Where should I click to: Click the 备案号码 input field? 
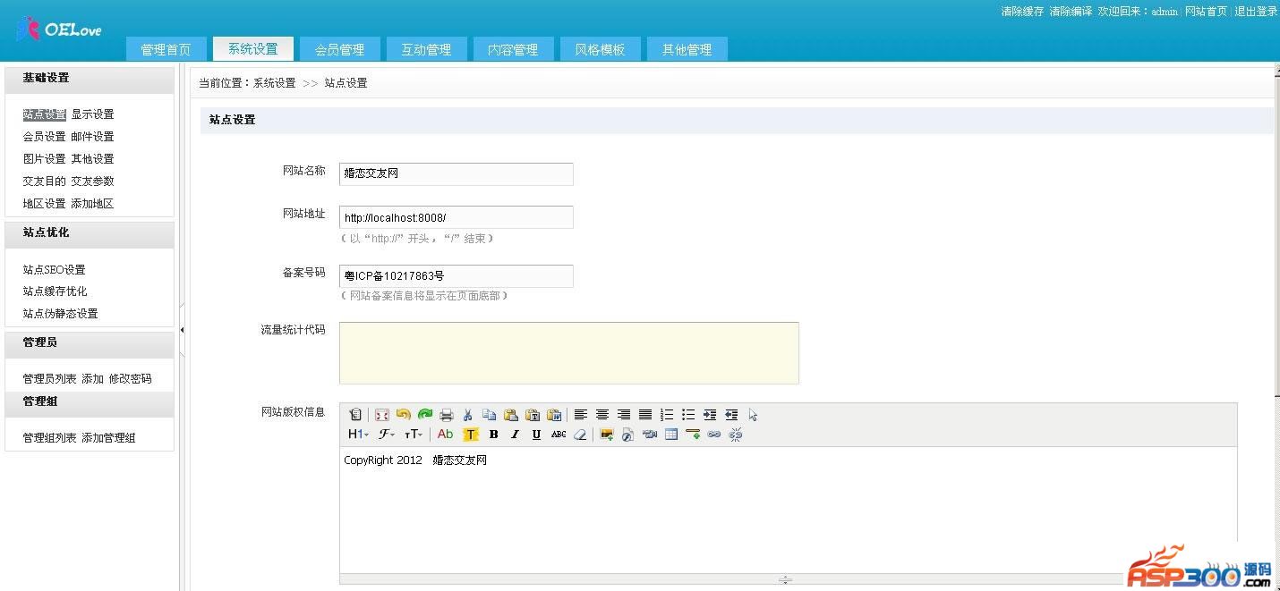(457, 276)
